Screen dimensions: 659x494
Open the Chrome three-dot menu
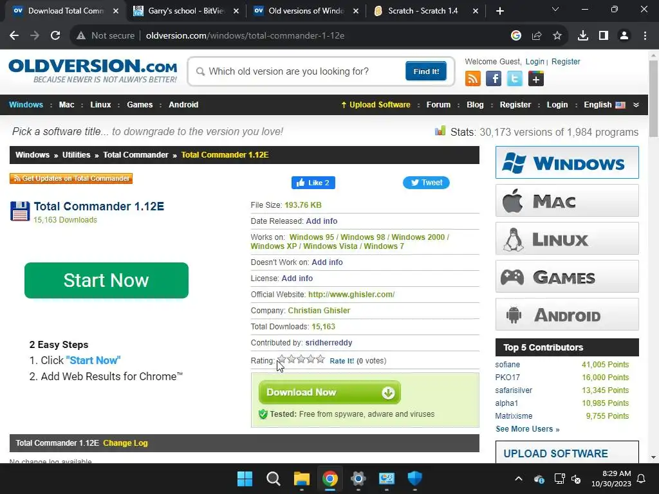[x=645, y=36]
